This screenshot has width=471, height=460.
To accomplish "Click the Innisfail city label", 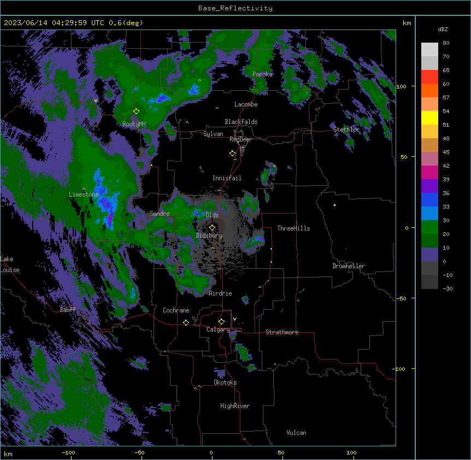I will point(227,178).
